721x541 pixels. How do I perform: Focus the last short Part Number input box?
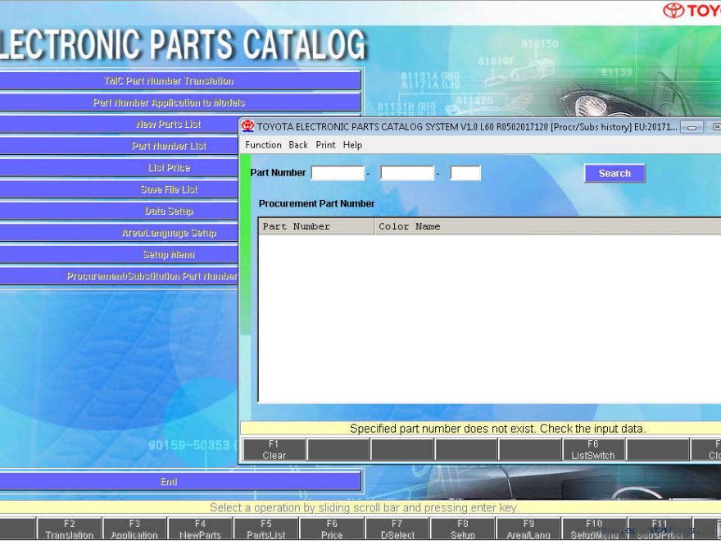pos(465,173)
